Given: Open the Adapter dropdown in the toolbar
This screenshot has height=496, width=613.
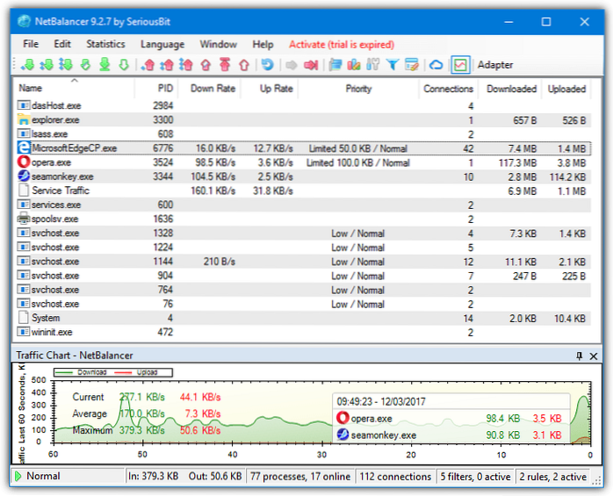Looking at the screenshot, I should [496, 65].
